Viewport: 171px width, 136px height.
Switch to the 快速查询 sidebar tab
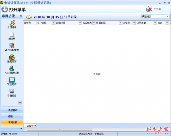pyautogui.click(x=12, y=110)
